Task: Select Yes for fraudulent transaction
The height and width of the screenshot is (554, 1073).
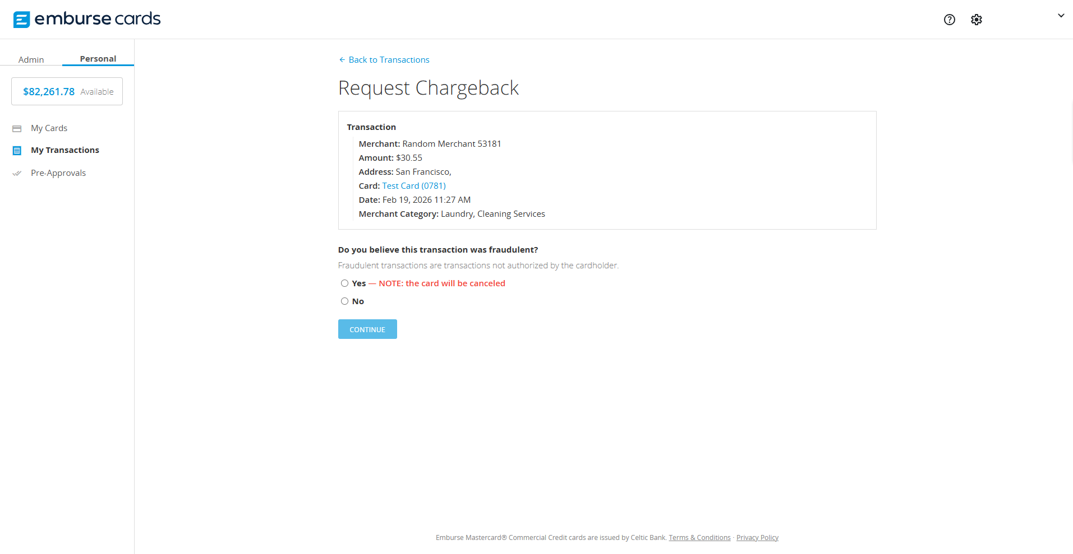Action: click(x=344, y=283)
